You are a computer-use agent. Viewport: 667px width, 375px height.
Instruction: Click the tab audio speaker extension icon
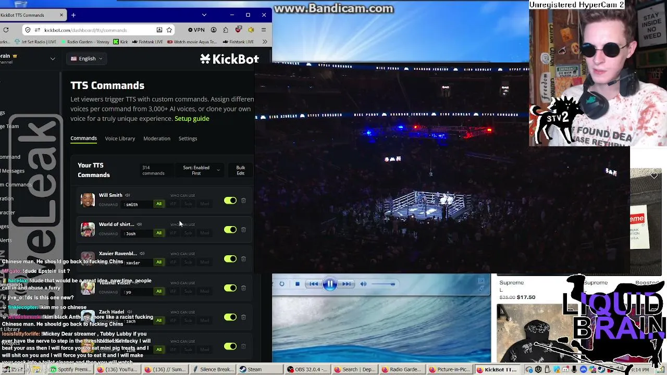251,30
